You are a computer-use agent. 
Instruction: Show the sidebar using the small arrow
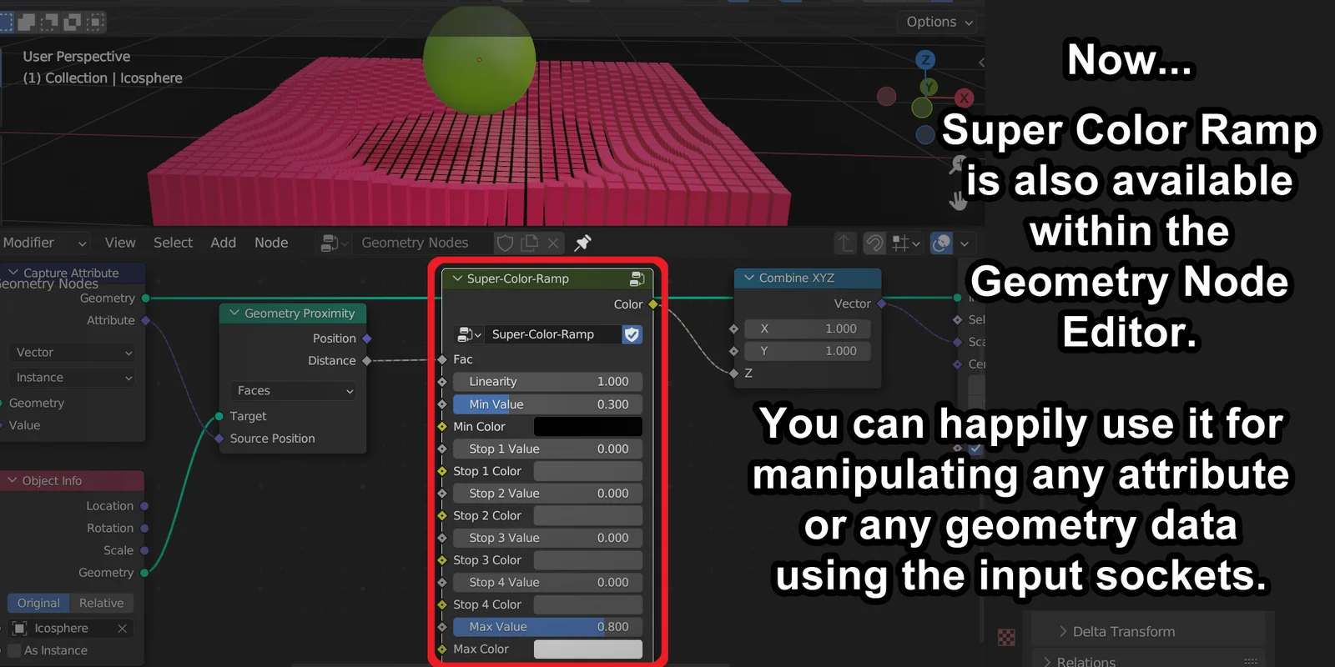click(x=981, y=63)
